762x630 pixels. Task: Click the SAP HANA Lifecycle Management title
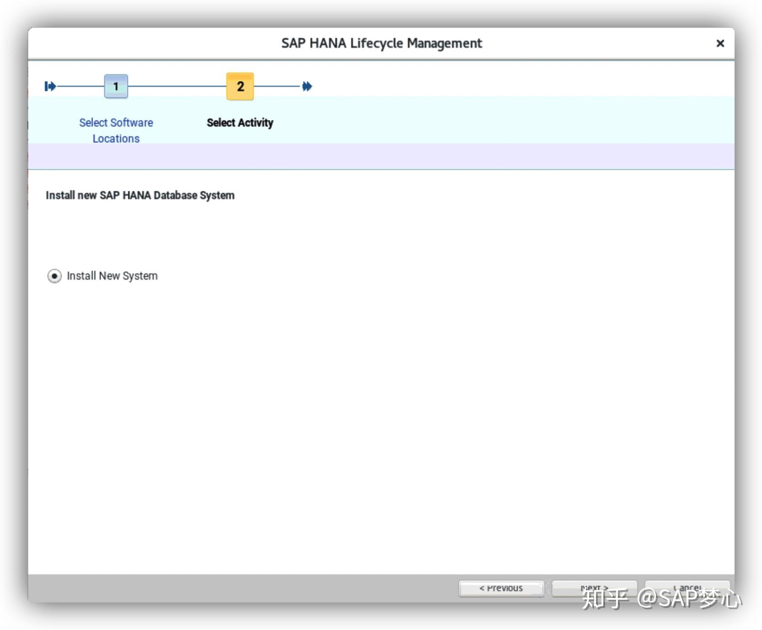click(x=381, y=43)
